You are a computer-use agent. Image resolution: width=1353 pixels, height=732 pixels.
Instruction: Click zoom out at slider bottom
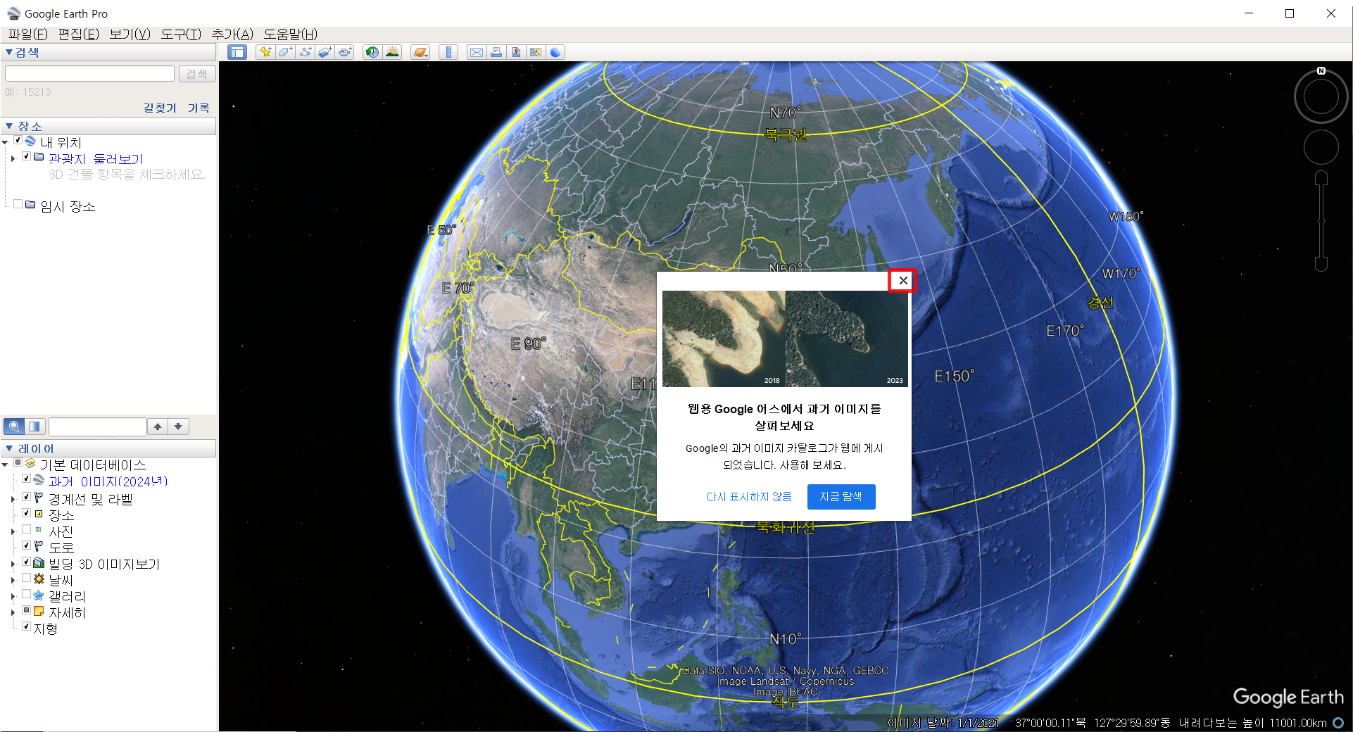[x=1321, y=265]
